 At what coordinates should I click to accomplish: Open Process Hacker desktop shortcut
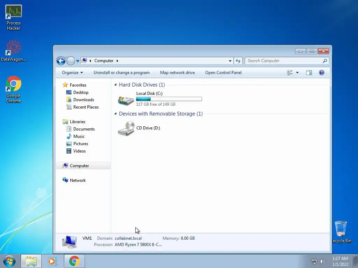coord(14,17)
